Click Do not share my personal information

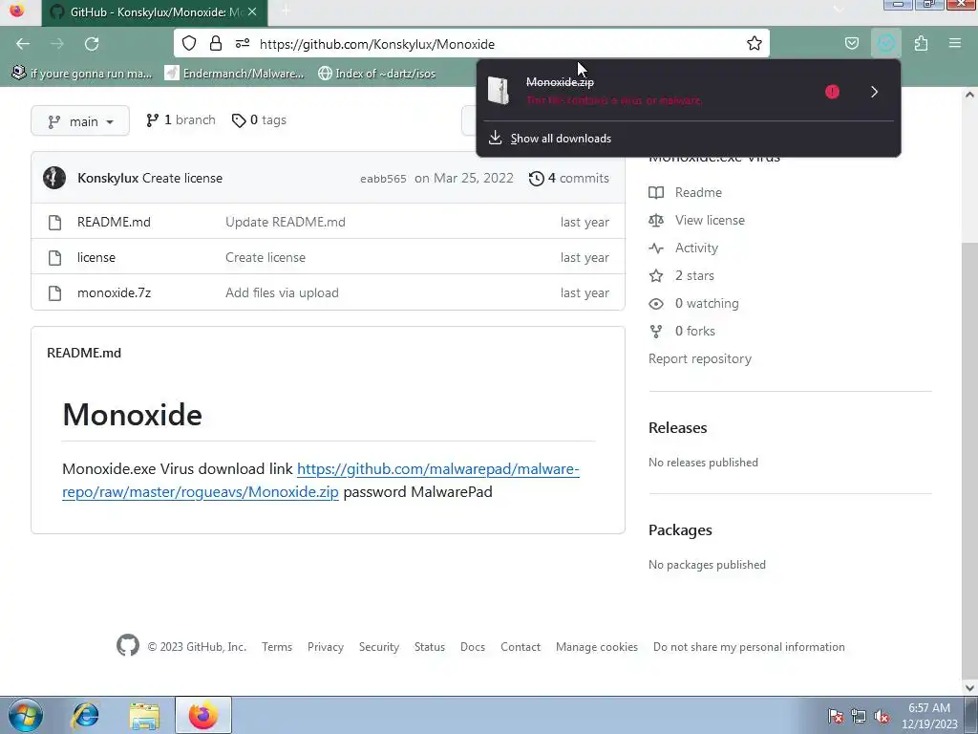(749, 647)
